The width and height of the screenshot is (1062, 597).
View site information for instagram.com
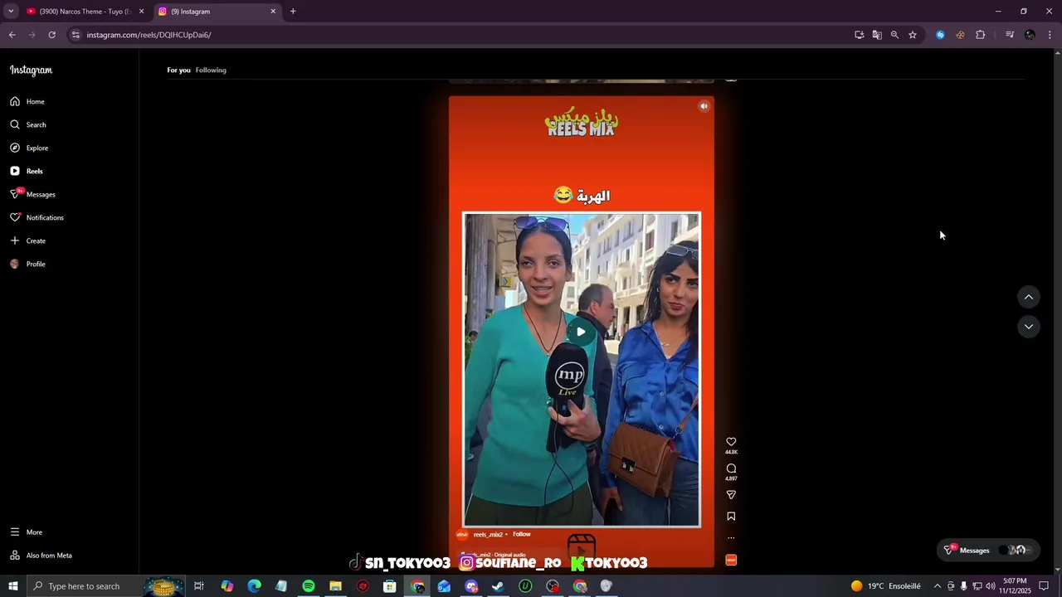pyautogui.click(x=76, y=35)
